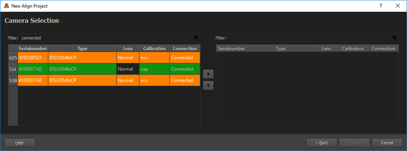The width and height of the screenshot is (407, 151).
Task: Click the right arrow to add camera
Action: tap(208, 74)
